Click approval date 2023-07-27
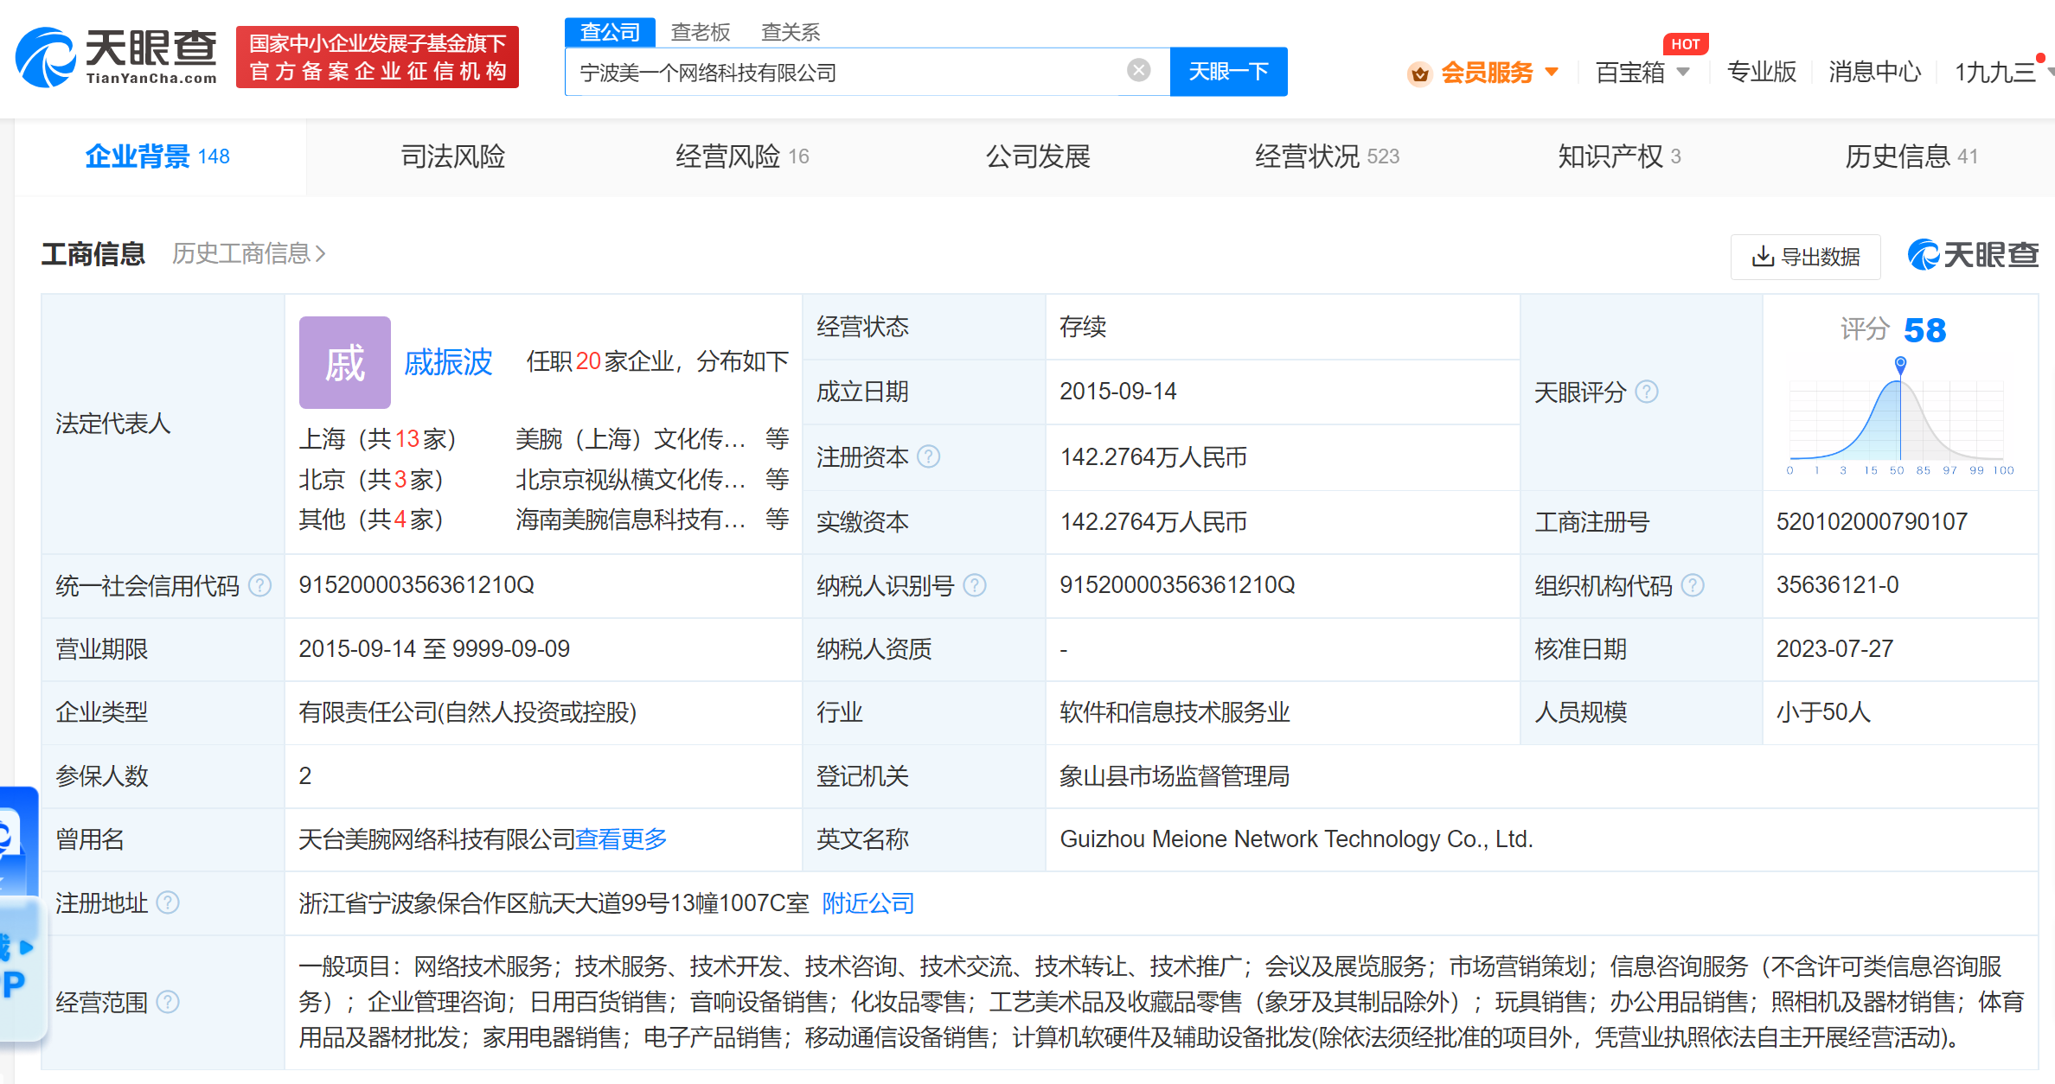The width and height of the screenshot is (2055, 1084). 1834,648
